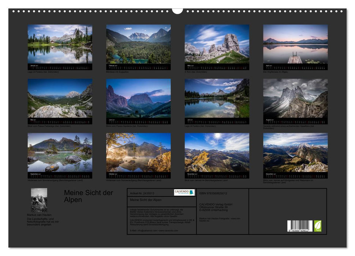Click the Hintersee caption under the September photo

[x=55, y=180]
